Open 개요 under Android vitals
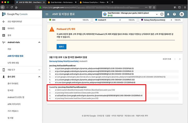188x123 pixels. 9,49
